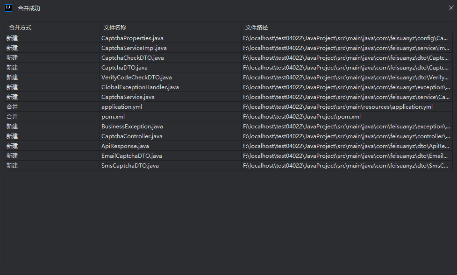
Task: Click the 文件路径 column header
Action: [257, 28]
